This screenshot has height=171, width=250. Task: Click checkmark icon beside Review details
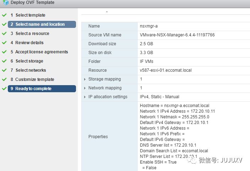[4, 43]
